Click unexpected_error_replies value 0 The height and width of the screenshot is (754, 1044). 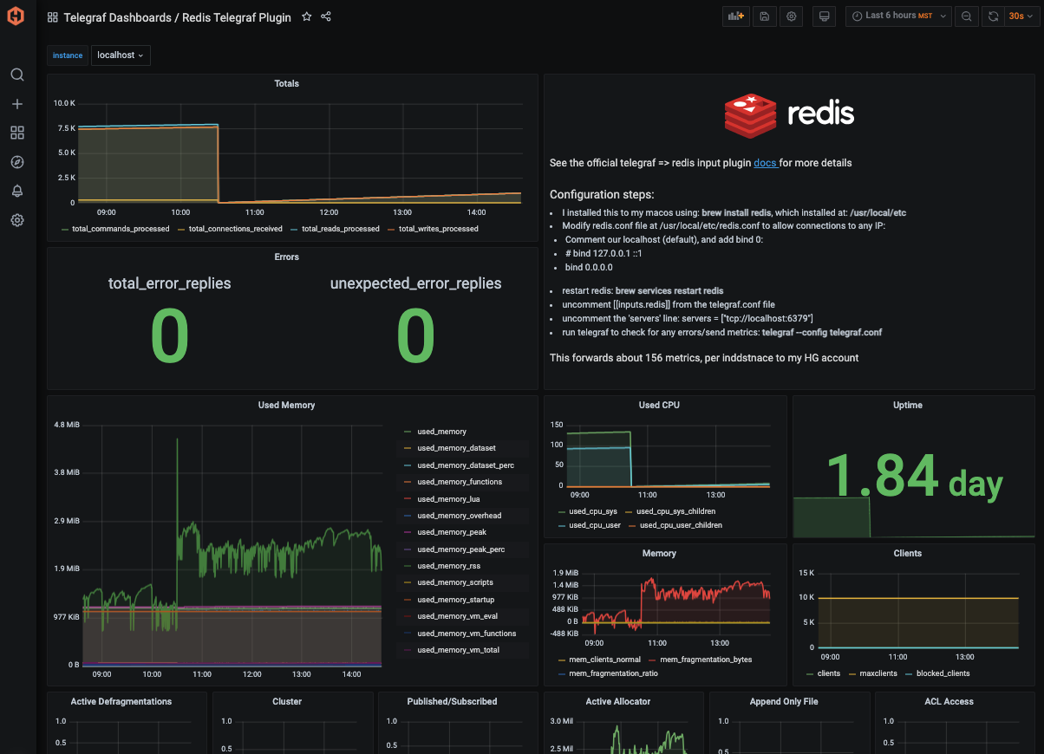click(x=415, y=336)
